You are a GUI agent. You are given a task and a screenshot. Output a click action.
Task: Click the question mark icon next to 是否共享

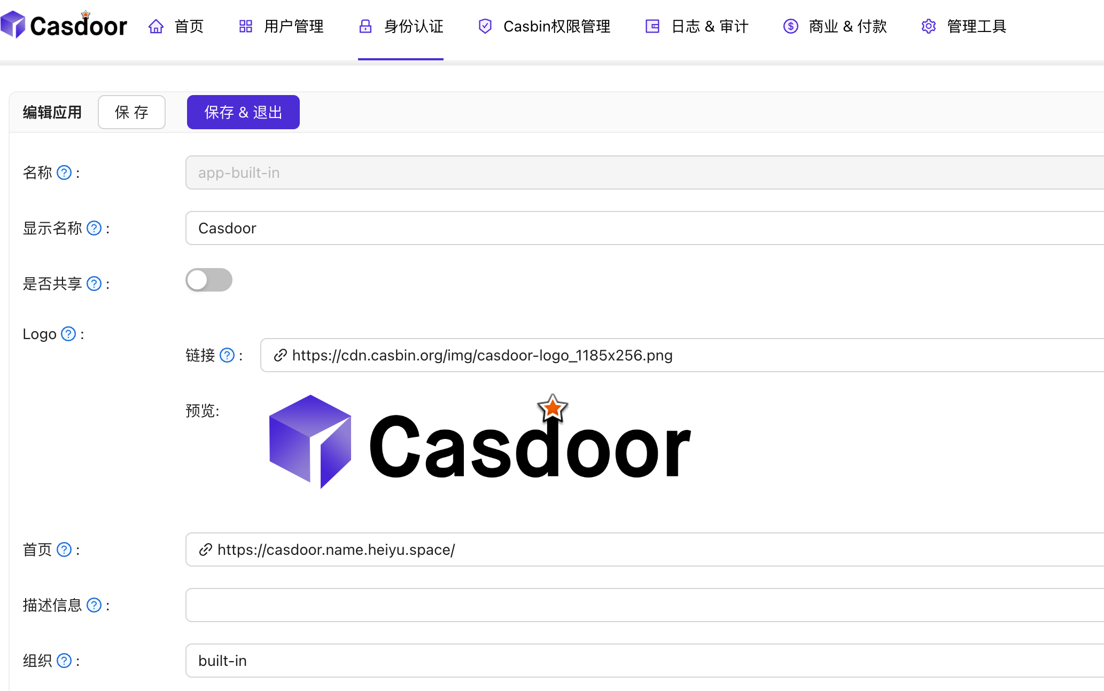coord(94,284)
